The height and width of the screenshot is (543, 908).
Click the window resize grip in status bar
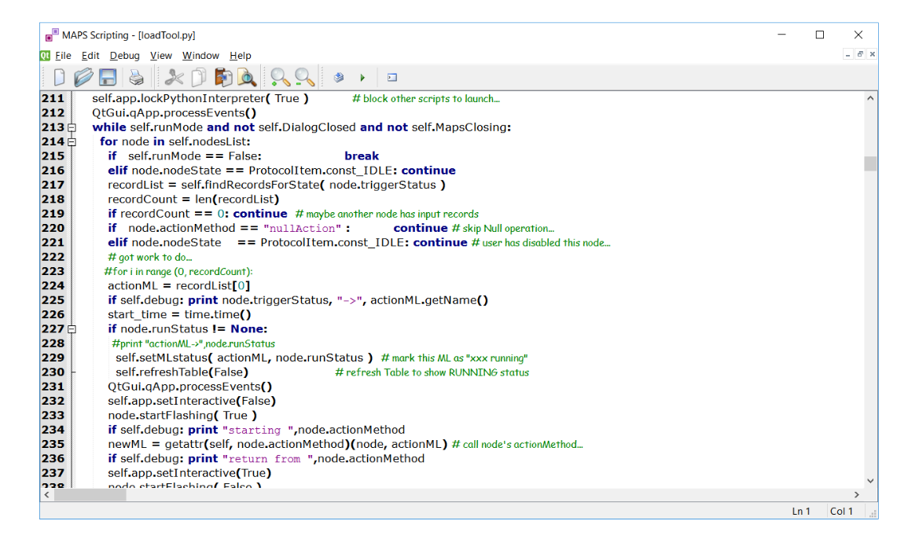coord(873,513)
